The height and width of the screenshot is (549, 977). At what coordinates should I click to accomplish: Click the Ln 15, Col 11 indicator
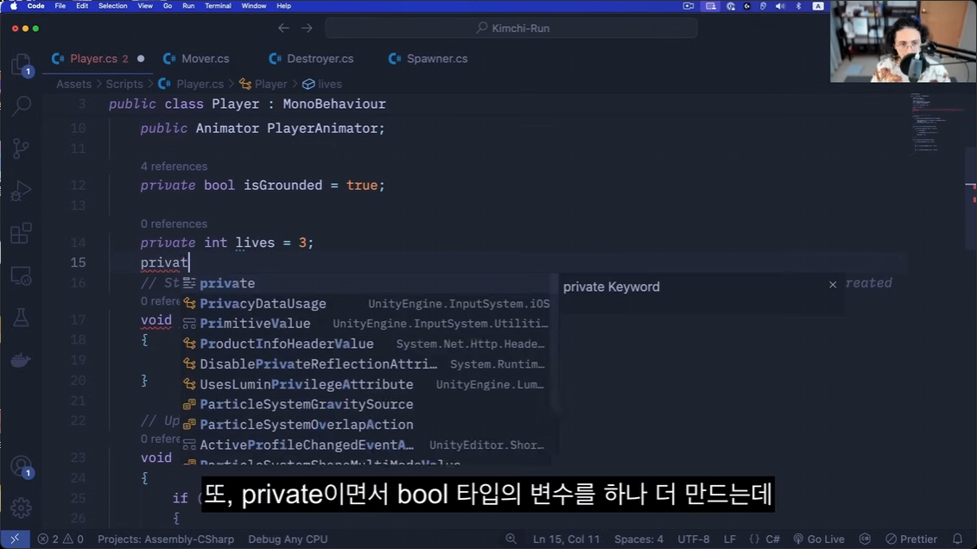point(567,539)
